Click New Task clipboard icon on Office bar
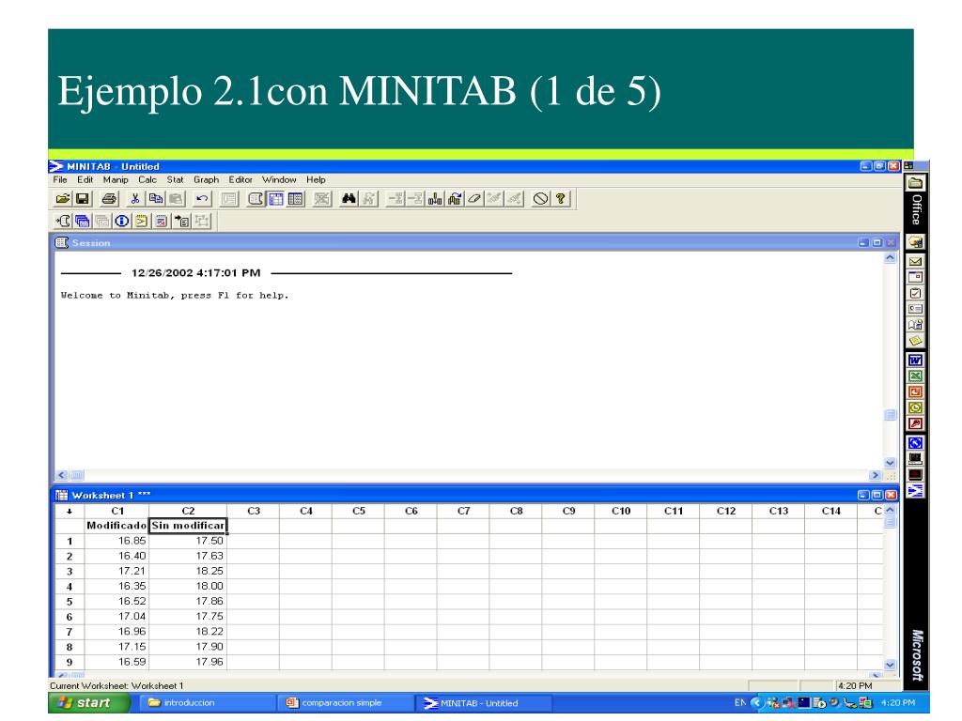Image resolution: width=962 pixels, height=721 pixels. point(915,293)
